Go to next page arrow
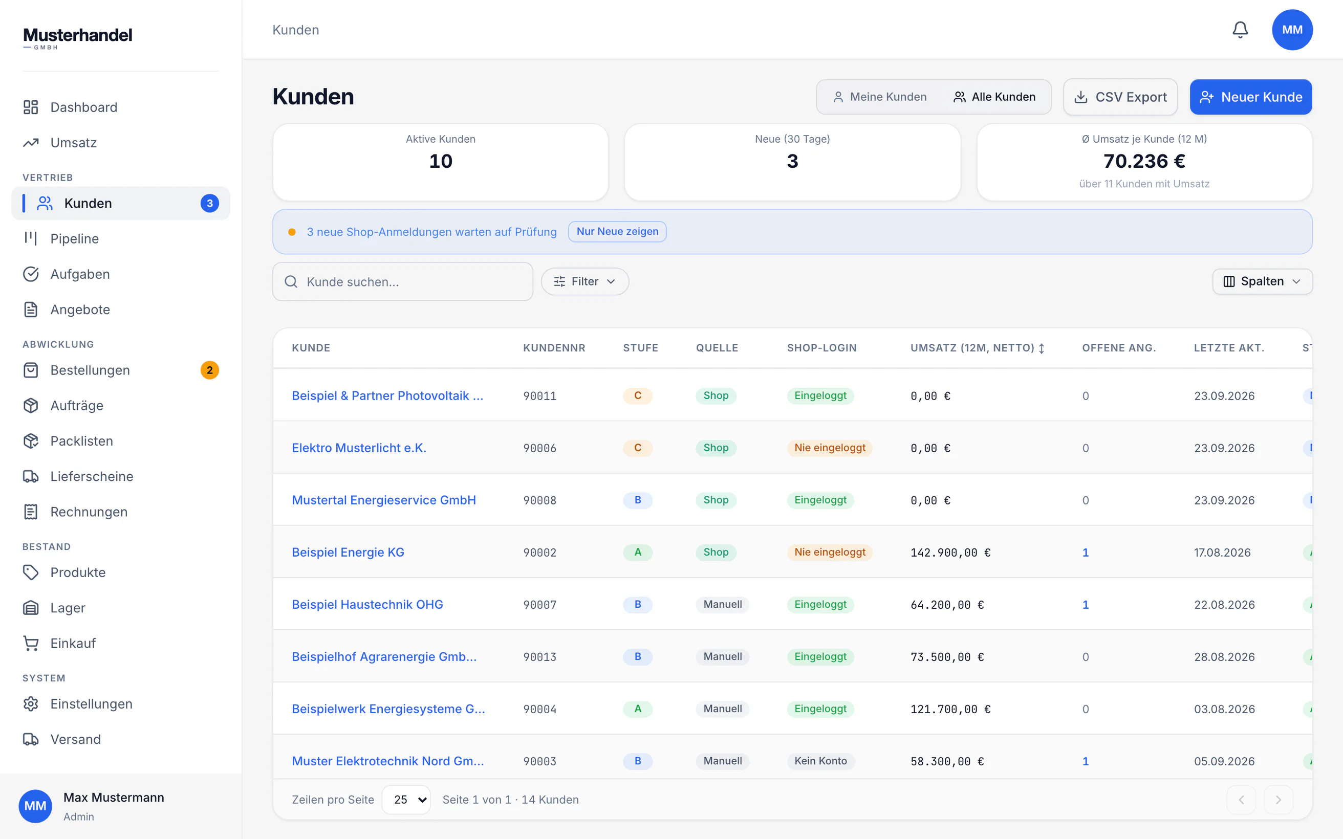 [1278, 800]
